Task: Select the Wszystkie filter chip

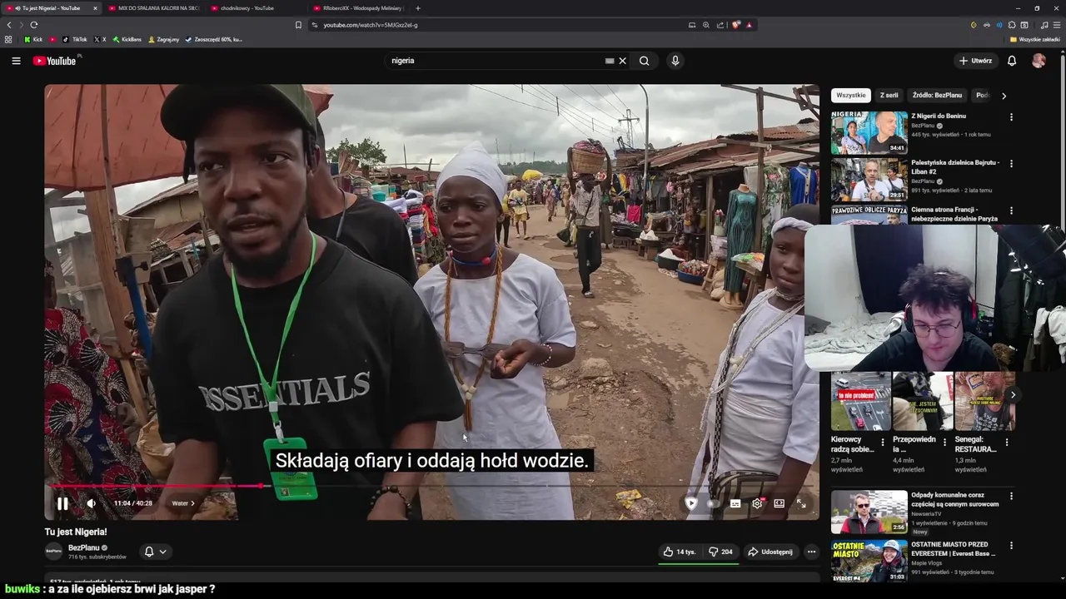Action: pyautogui.click(x=851, y=96)
